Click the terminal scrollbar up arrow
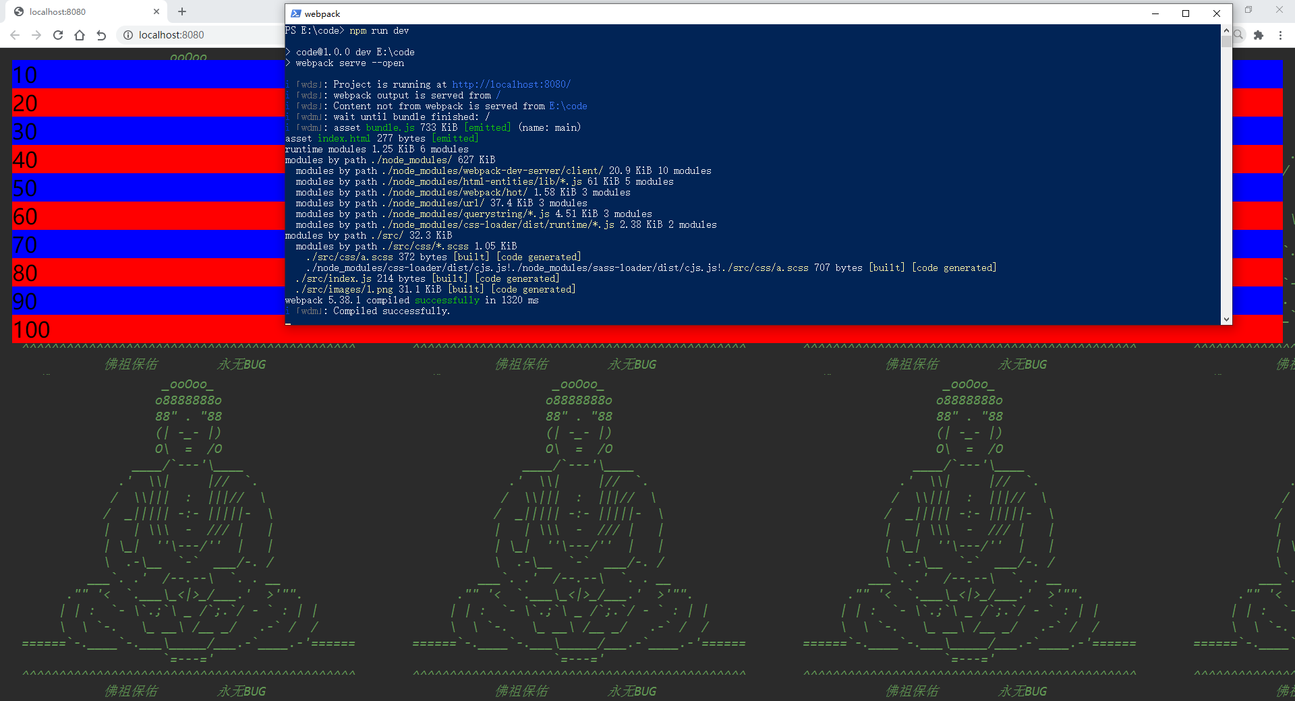1295x701 pixels. point(1226,30)
